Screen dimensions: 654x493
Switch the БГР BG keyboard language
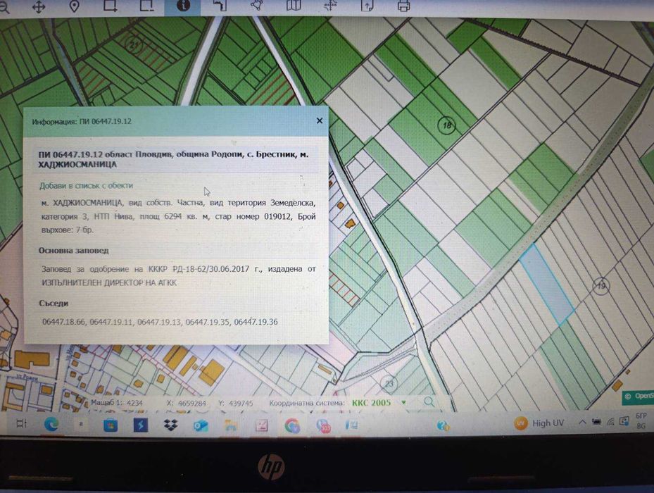click(x=641, y=420)
